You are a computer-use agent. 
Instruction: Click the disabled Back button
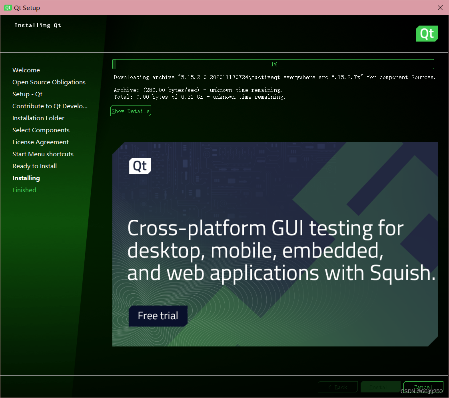pos(338,387)
